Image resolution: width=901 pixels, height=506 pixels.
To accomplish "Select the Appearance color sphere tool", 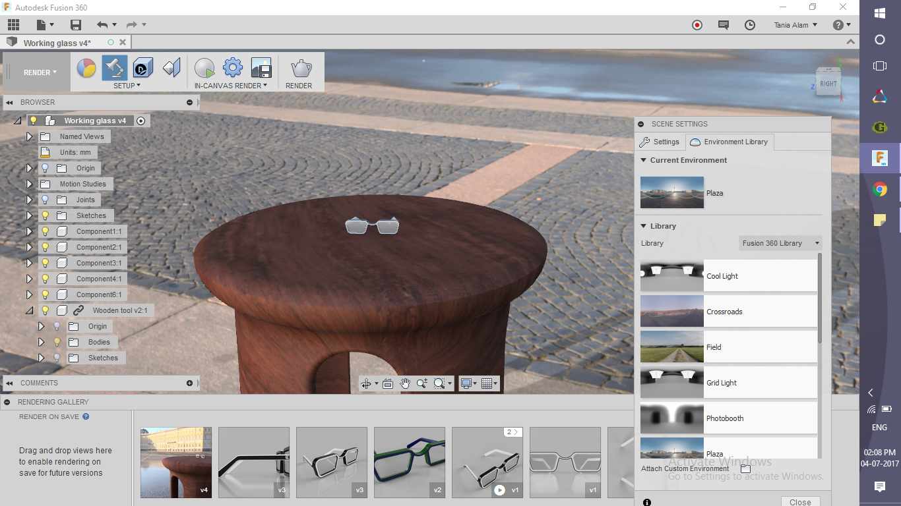I will 86,68.
